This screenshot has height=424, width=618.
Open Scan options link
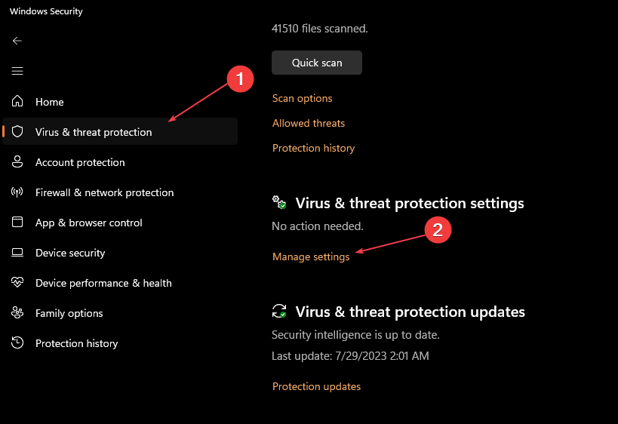click(303, 98)
